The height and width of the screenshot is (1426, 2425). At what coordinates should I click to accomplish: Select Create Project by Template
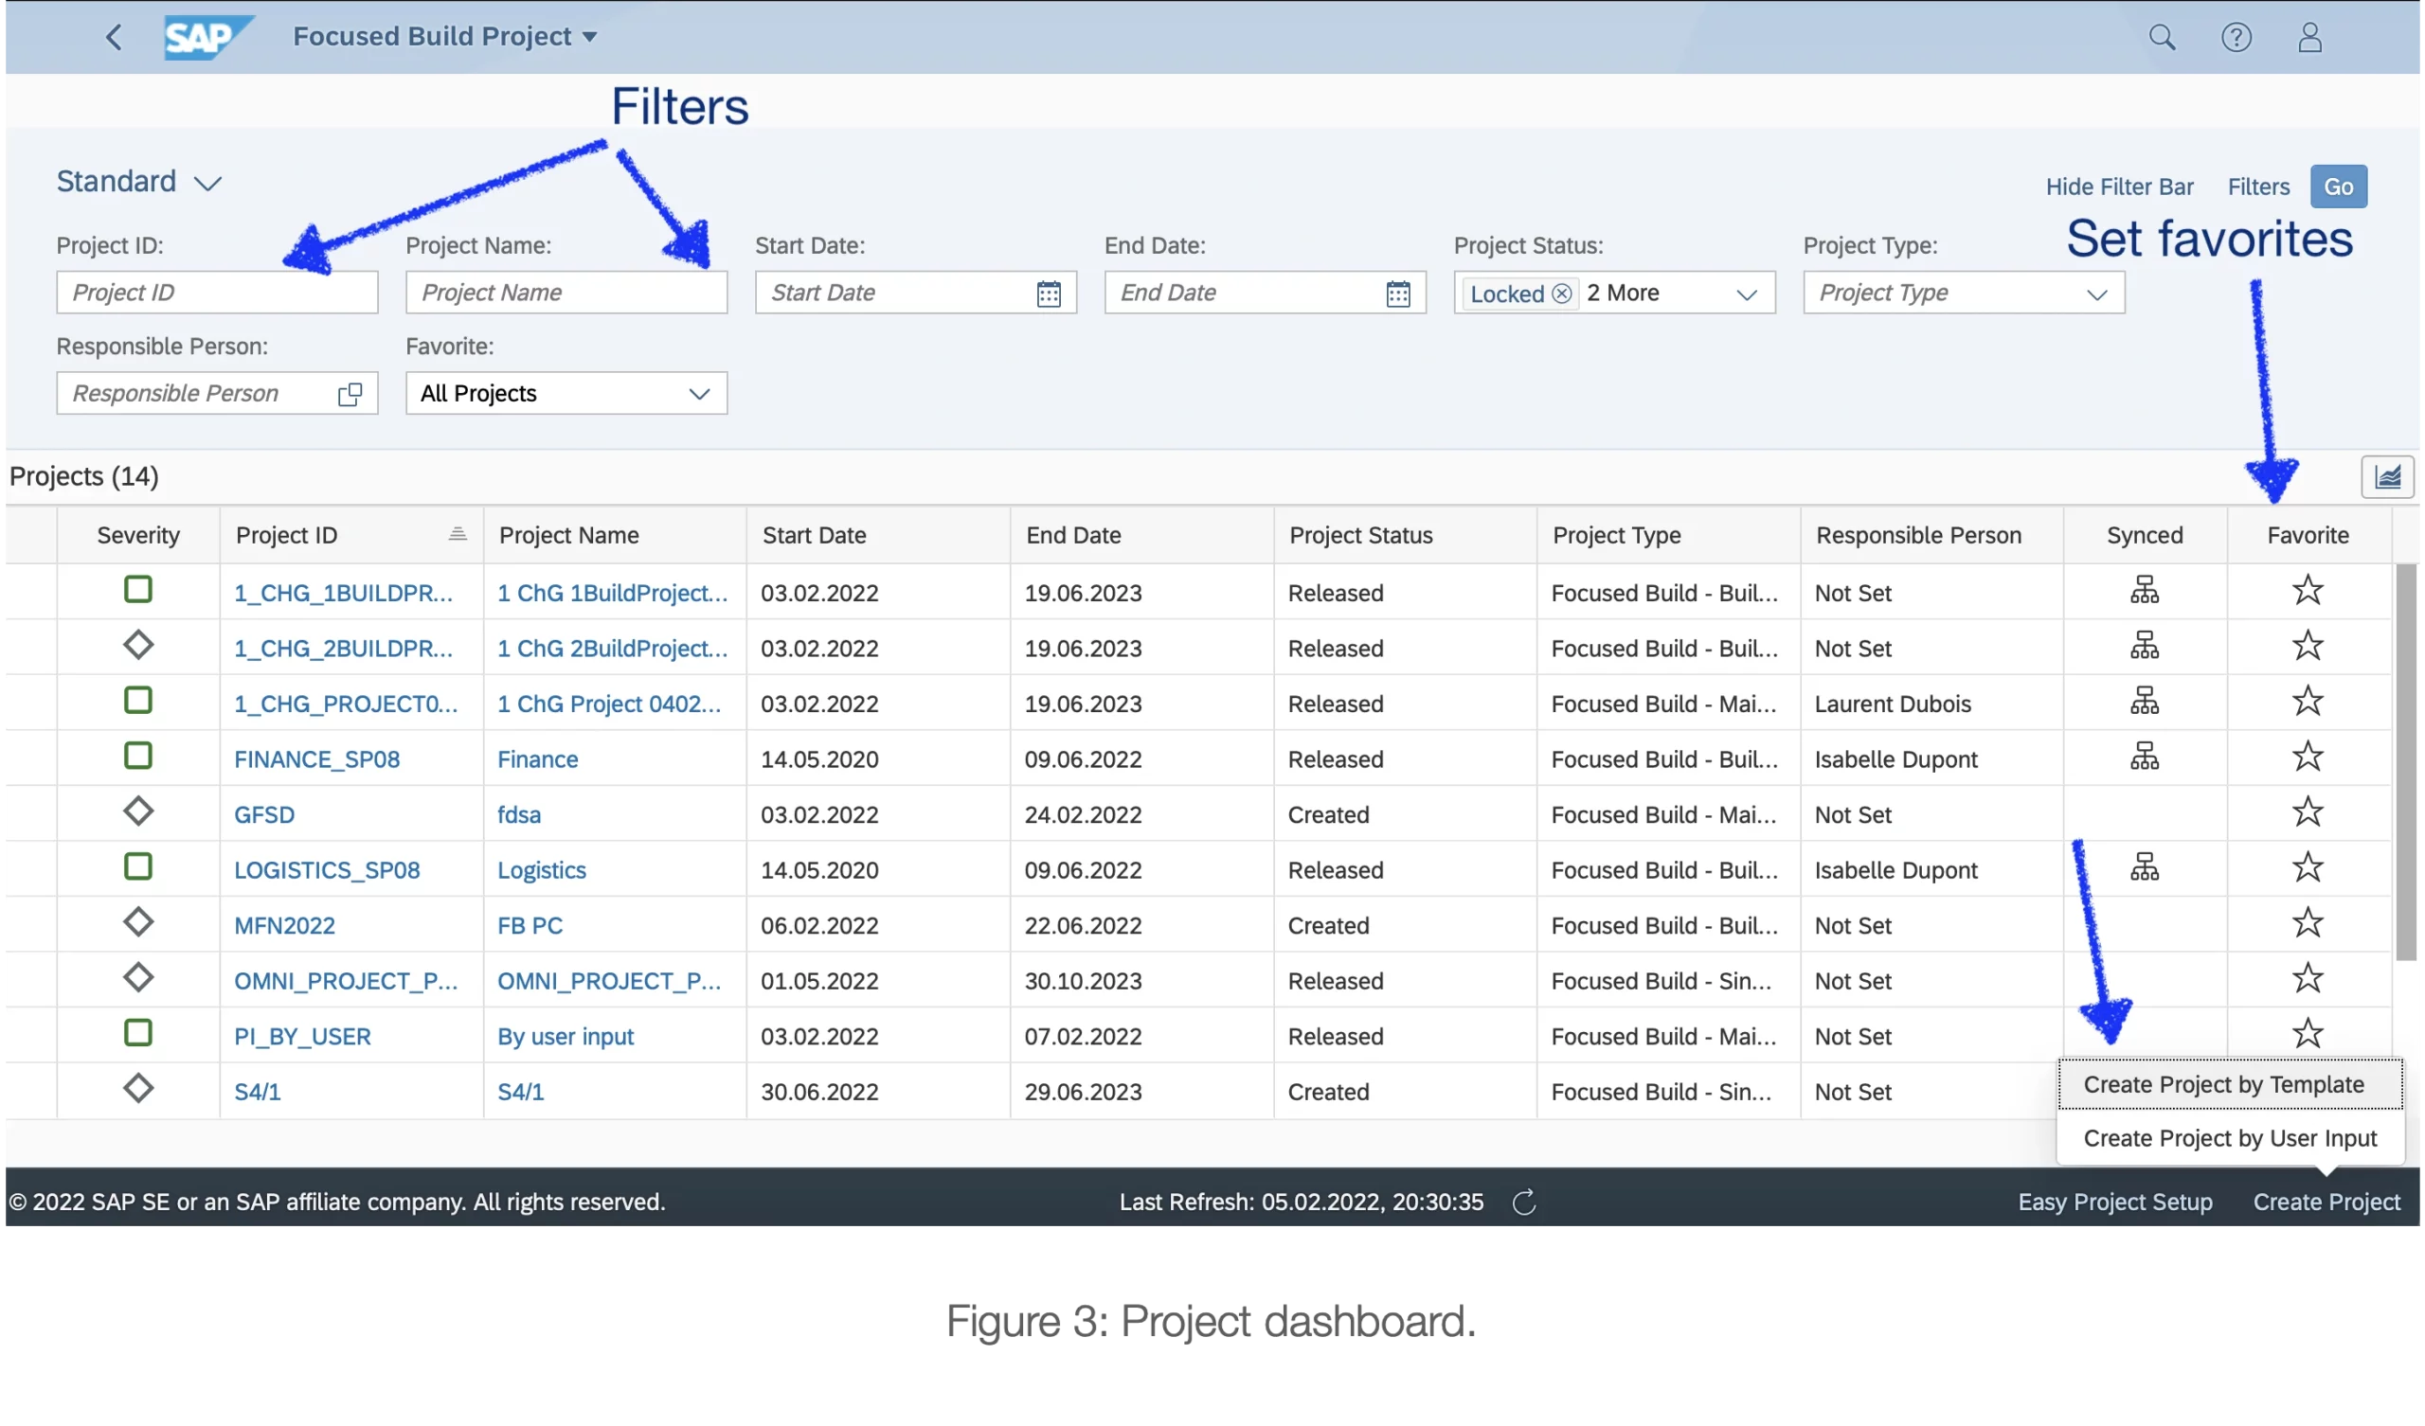pyautogui.click(x=2223, y=1084)
